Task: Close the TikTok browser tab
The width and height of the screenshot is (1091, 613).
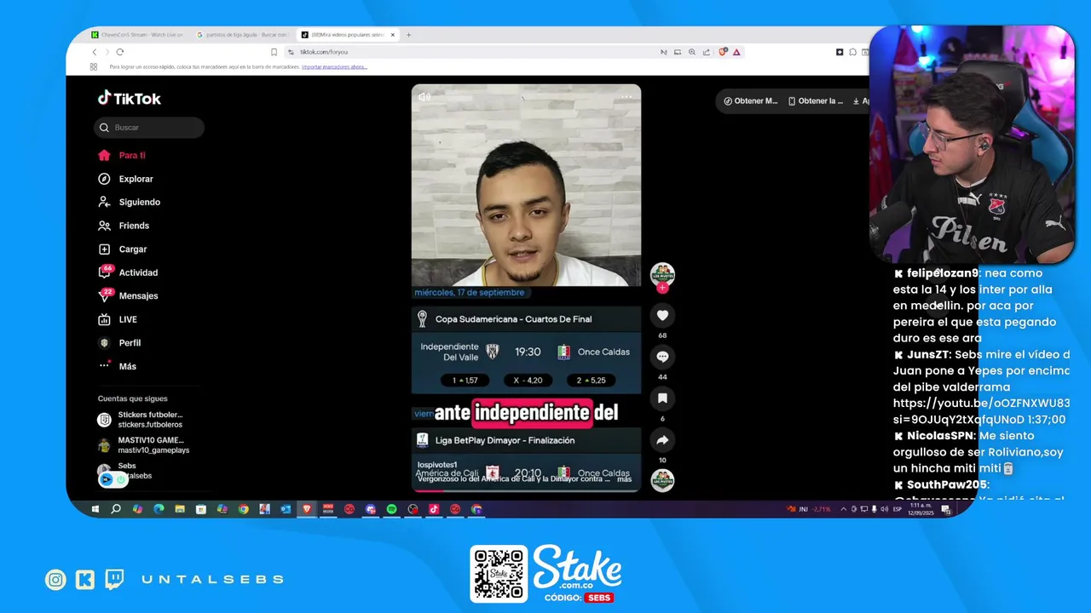Action: pos(393,35)
